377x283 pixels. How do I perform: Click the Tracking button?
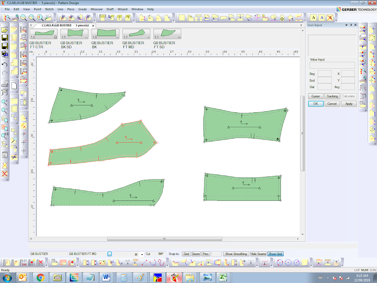coord(332,96)
